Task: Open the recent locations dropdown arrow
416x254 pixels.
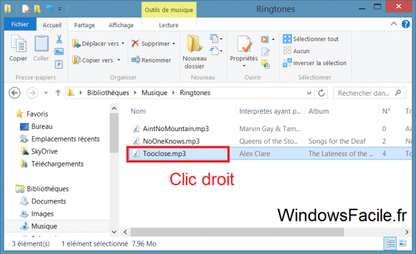Action: 46,93
